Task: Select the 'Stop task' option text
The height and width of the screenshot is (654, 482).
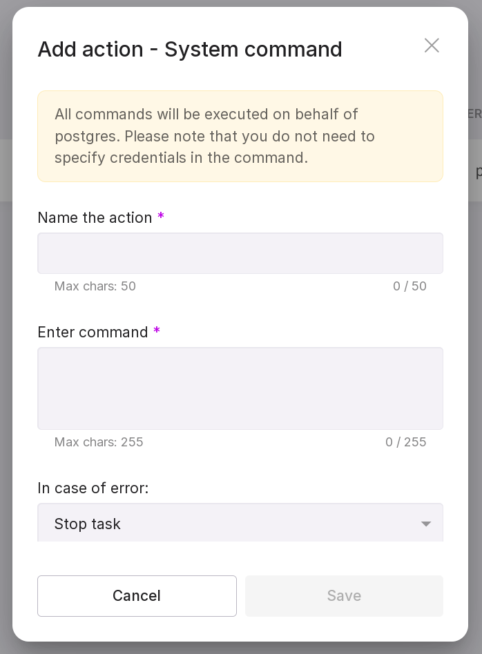Action: pos(88,524)
